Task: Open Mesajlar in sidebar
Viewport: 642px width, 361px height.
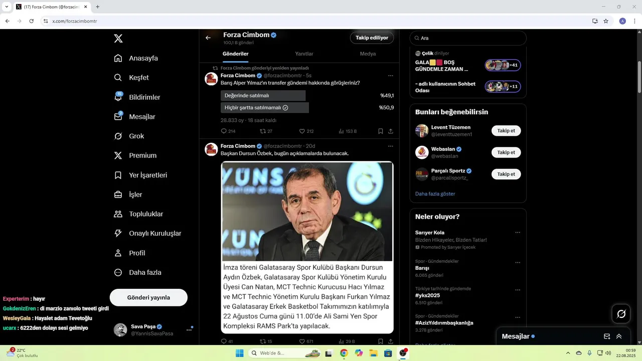Action: coord(135,117)
